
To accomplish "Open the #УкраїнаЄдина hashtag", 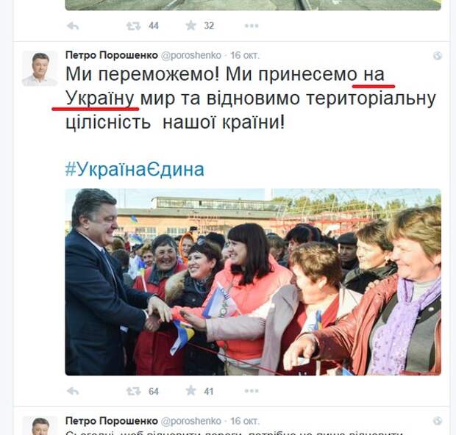I will 135,169.
